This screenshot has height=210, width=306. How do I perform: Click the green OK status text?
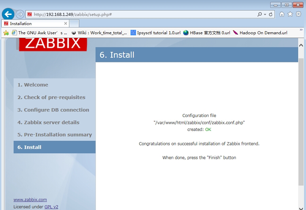point(208,130)
